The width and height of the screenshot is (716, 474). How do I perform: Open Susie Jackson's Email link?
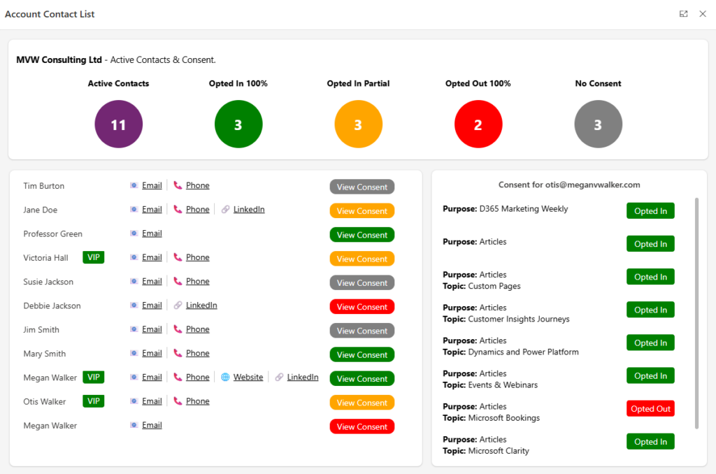(x=152, y=281)
